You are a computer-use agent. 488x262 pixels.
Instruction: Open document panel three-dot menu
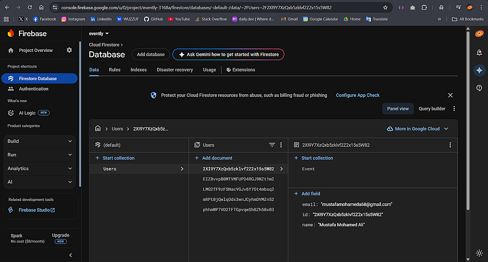[450, 145]
